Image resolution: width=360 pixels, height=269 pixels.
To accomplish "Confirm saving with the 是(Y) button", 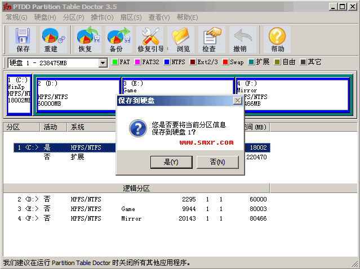I will [170, 162].
